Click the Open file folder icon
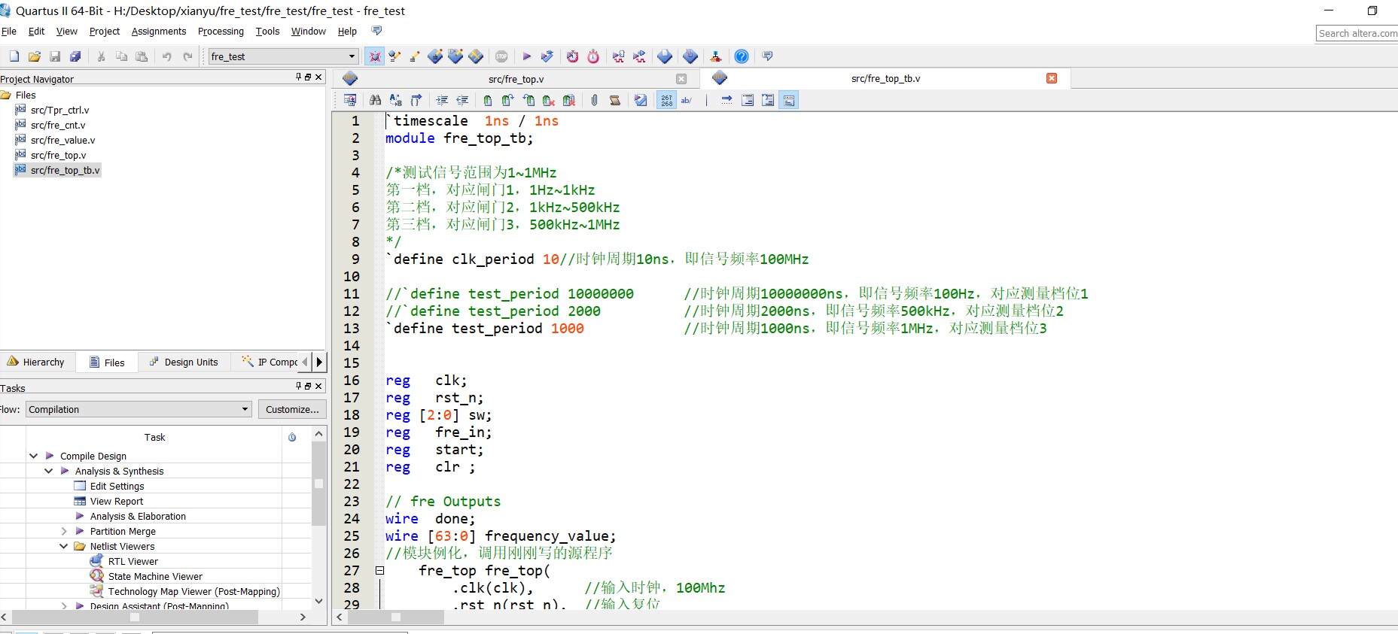Image resolution: width=1398 pixels, height=634 pixels. click(x=35, y=56)
